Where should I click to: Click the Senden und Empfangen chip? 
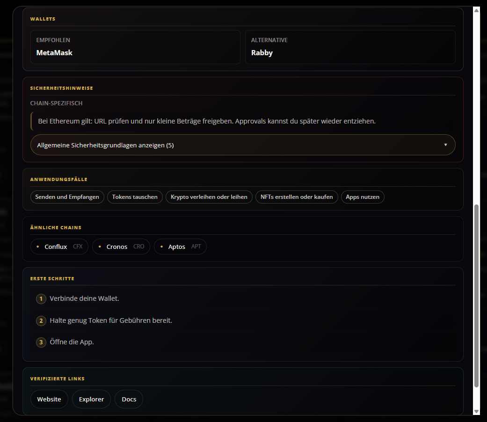coord(67,197)
